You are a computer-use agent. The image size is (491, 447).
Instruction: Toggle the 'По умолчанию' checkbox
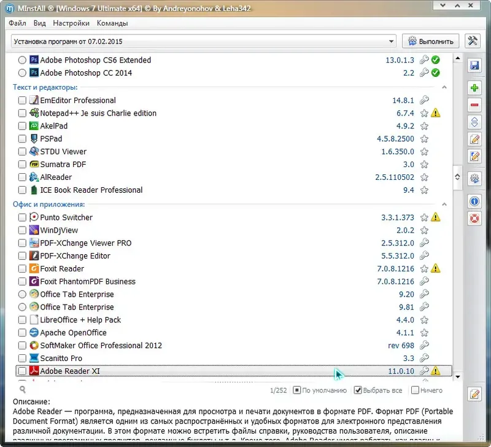(x=296, y=390)
